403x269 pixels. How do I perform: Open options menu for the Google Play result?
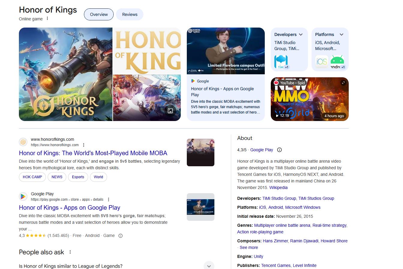(109, 200)
